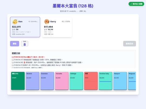Click Kerry's TSMC stock holdings line
The image size is (146, 109).
[x=48, y=32]
